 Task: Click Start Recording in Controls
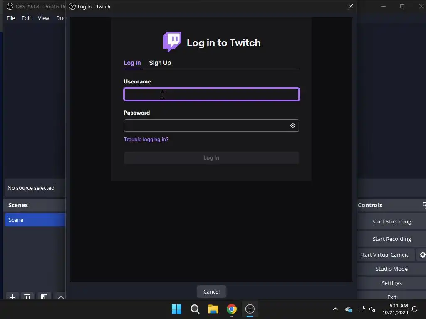(x=391, y=239)
